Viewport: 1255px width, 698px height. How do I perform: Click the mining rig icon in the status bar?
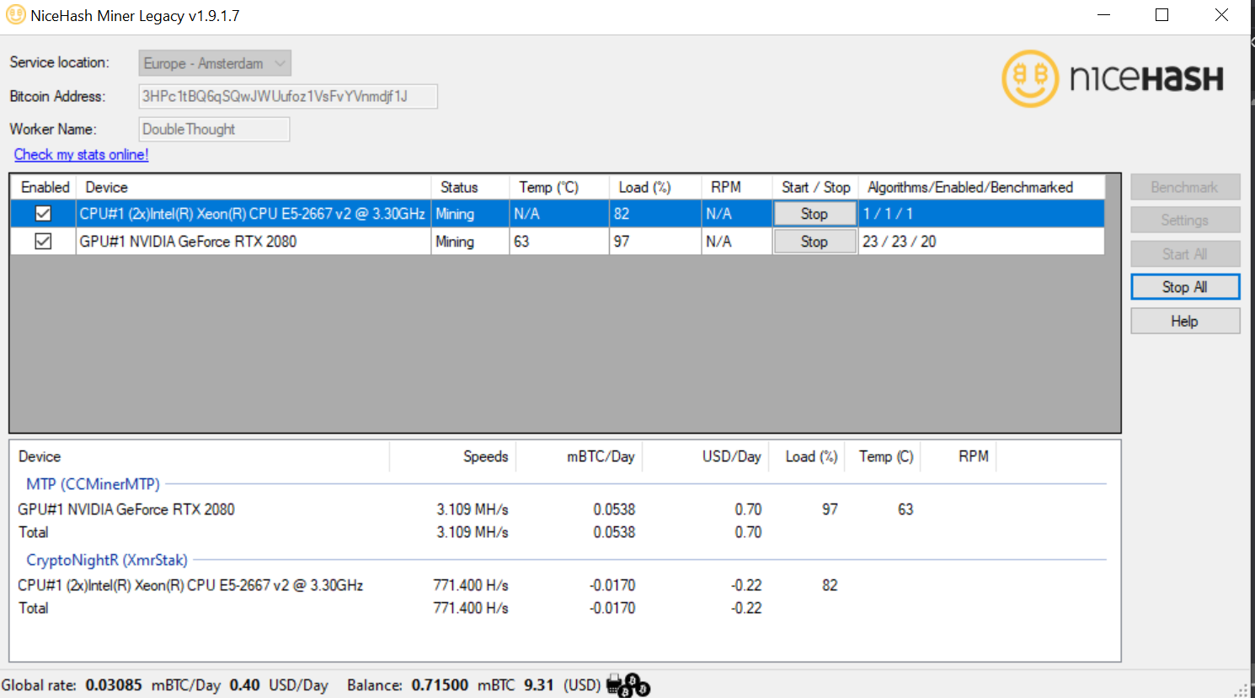click(612, 685)
